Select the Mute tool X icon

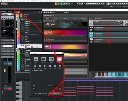pos(120,3)
